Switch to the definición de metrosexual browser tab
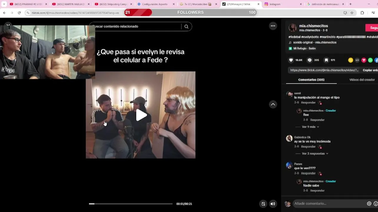 [x=326, y=4]
